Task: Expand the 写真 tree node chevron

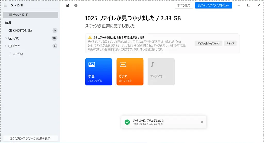Action: coord(6,38)
